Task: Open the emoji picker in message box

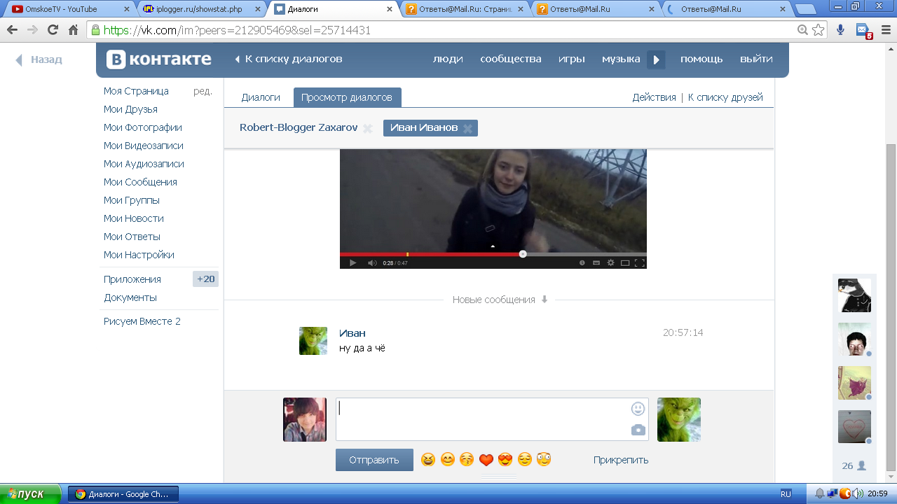Action: (638, 408)
